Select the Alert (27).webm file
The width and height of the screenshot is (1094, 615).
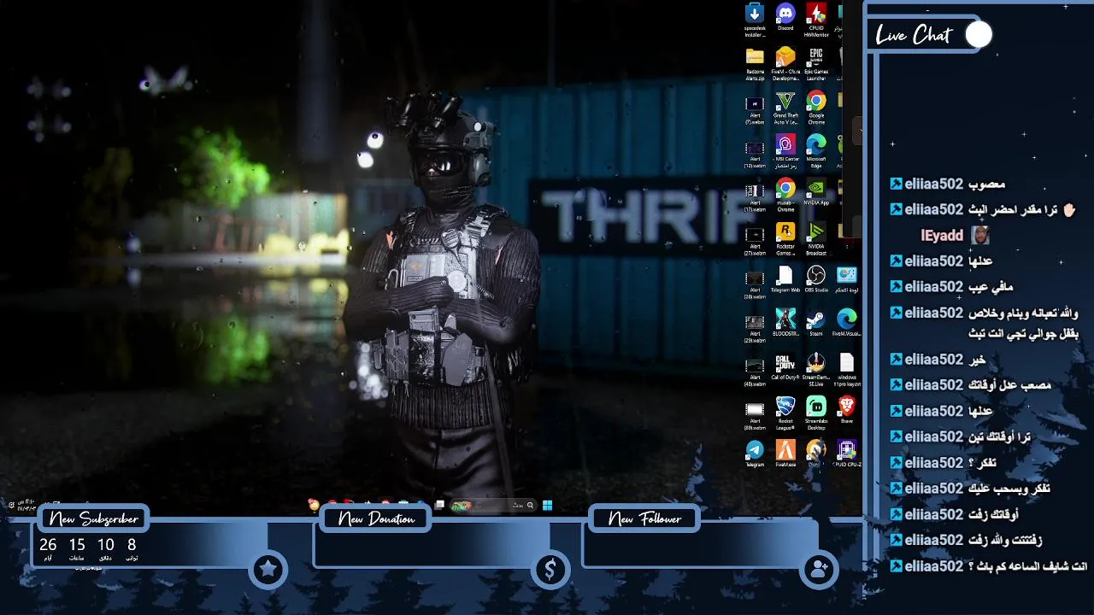[x=755, y=242]
